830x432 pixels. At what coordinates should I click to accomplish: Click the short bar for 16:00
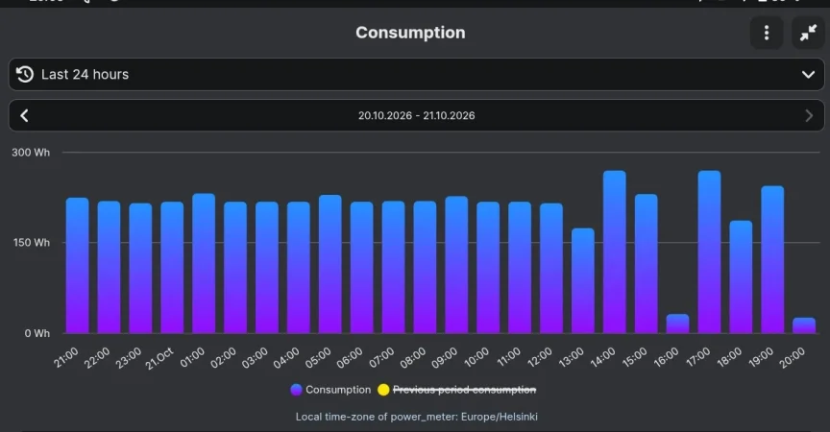[677, 324]
